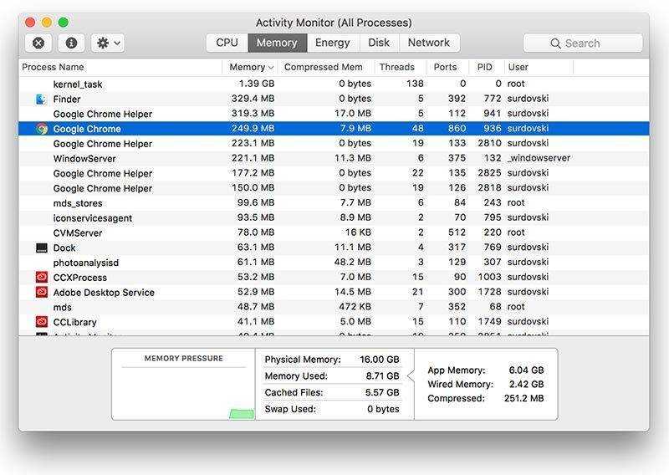Select the CCXProcess process name
Image resolution: width=669 pixels, height=475 pixels.
tap(80, 278)
